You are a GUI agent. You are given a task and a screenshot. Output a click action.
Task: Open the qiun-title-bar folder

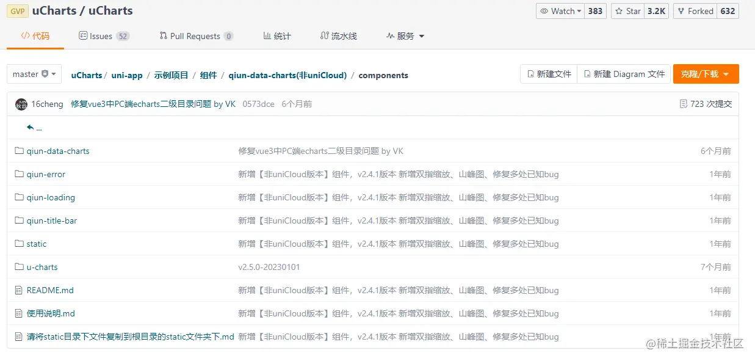52,221
